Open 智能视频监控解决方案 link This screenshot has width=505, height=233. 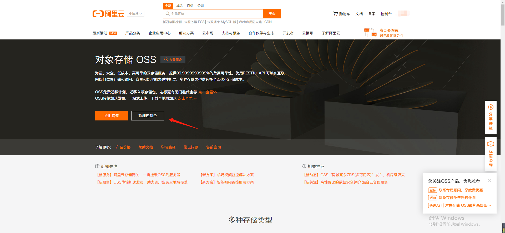click(226, 182)
